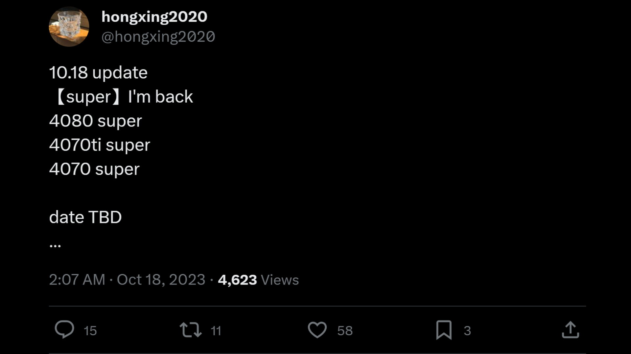
Task: Click the "10.18 update" tweet line
Action: (x=98, y=72)
